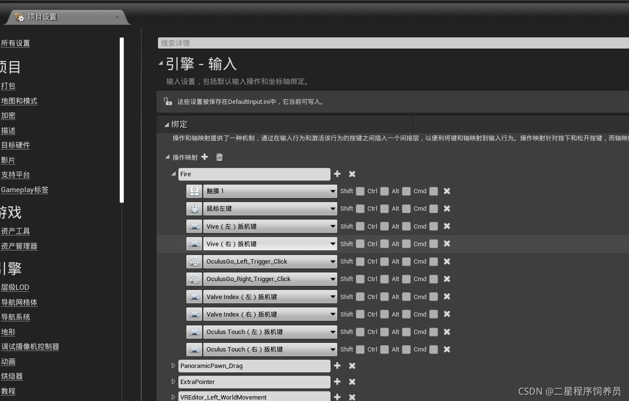
Task: Click the mouse icon next to 鼠标左键 binding
Action: coord(194,208)
